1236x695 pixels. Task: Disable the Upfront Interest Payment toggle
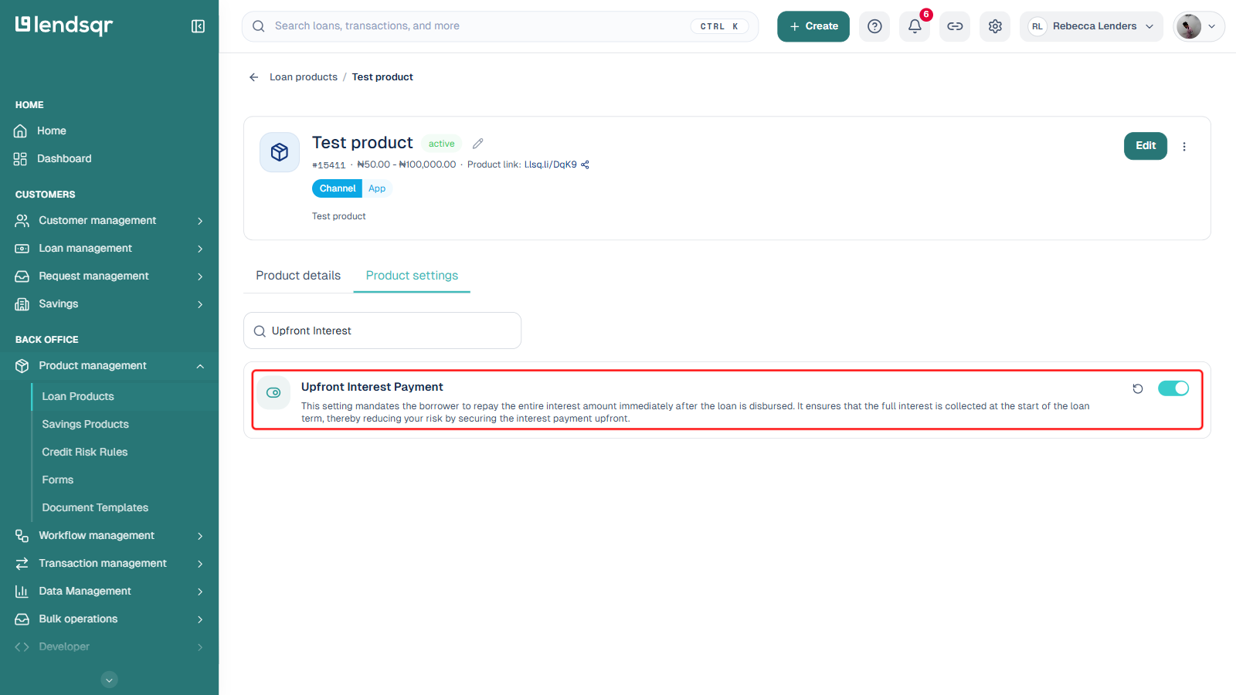coord(1173,388)
